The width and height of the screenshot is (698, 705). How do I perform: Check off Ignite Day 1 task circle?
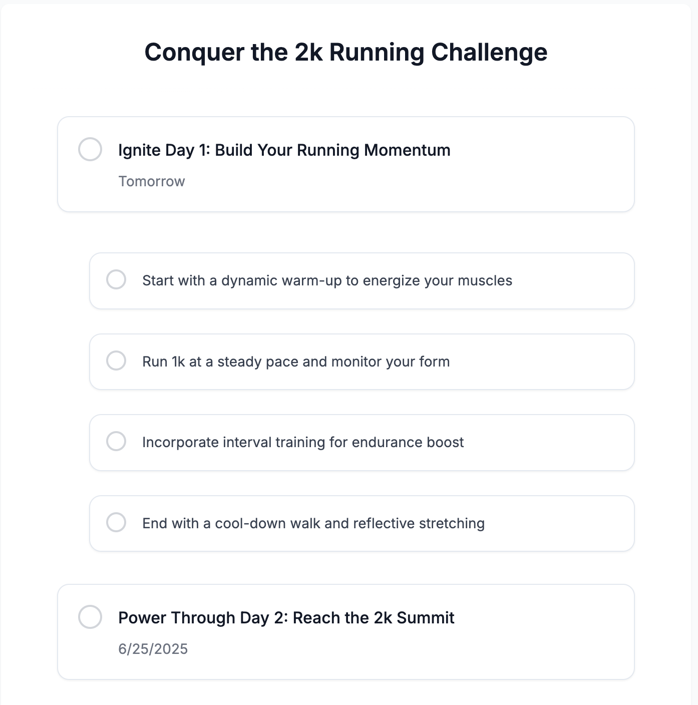pos(90,149)
